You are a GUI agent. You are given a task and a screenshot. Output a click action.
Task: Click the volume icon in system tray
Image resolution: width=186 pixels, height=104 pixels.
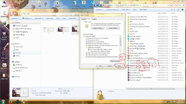pyautogui.click(x=166, y=102)
